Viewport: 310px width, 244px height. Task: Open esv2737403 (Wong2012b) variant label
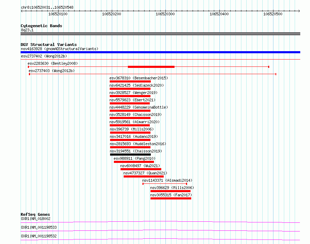(52, 71)
